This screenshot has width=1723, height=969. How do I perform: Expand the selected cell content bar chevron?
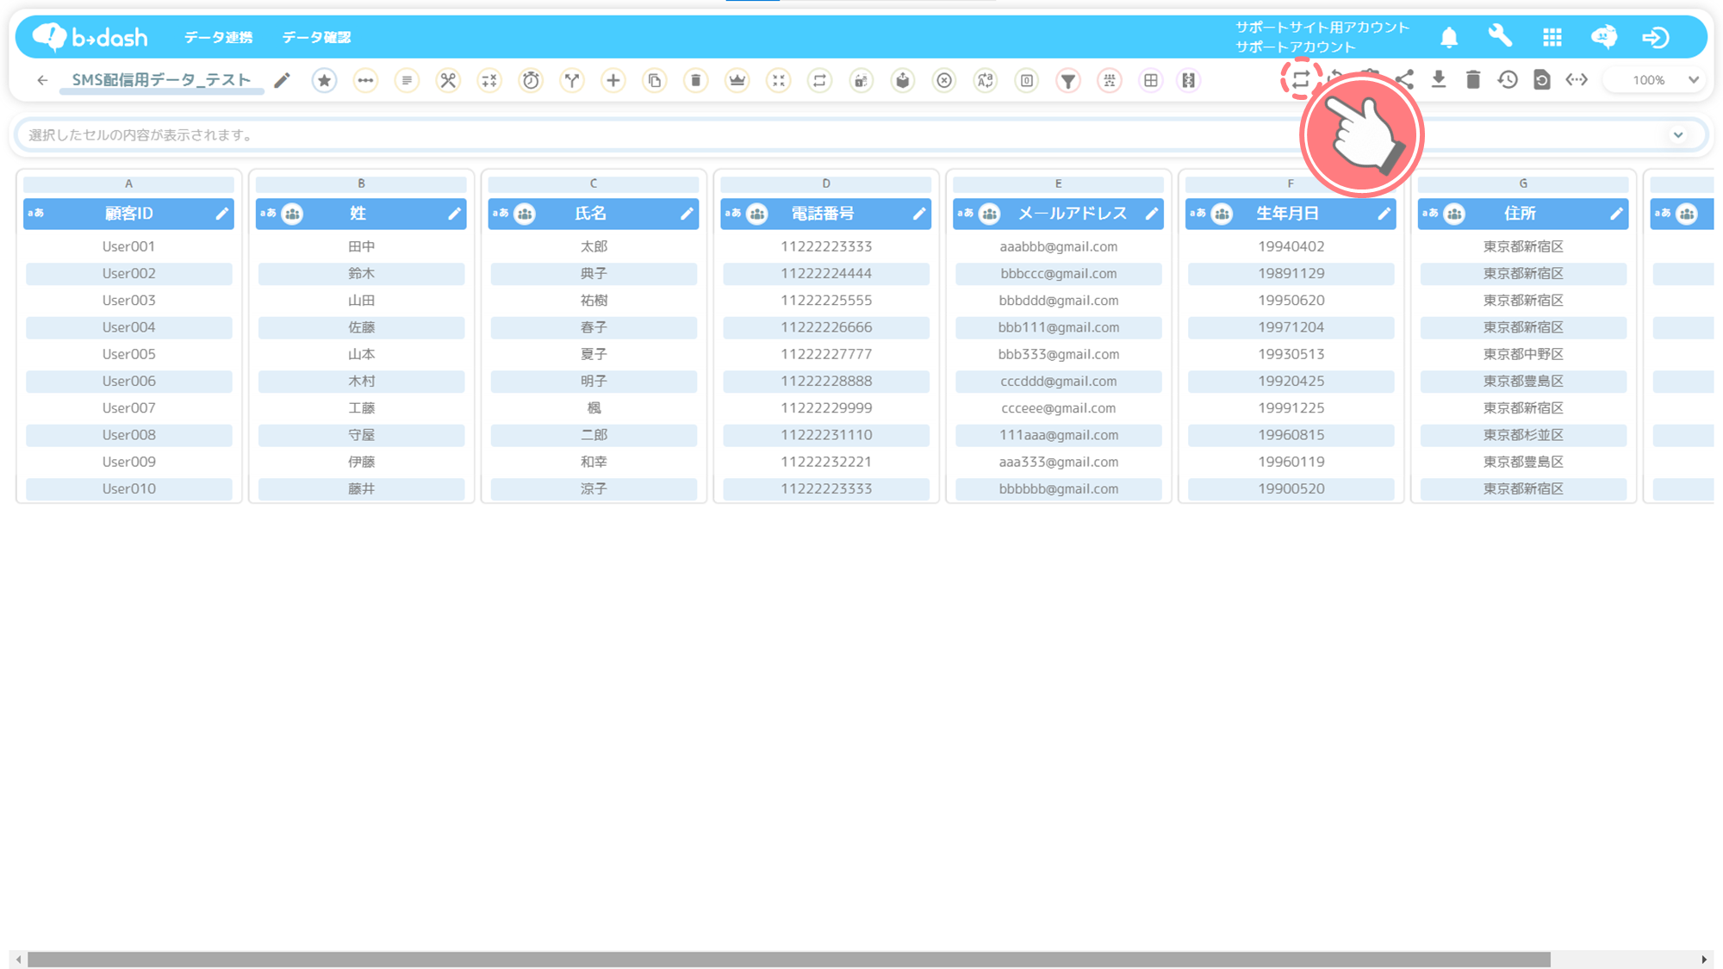click(1678, 134)
